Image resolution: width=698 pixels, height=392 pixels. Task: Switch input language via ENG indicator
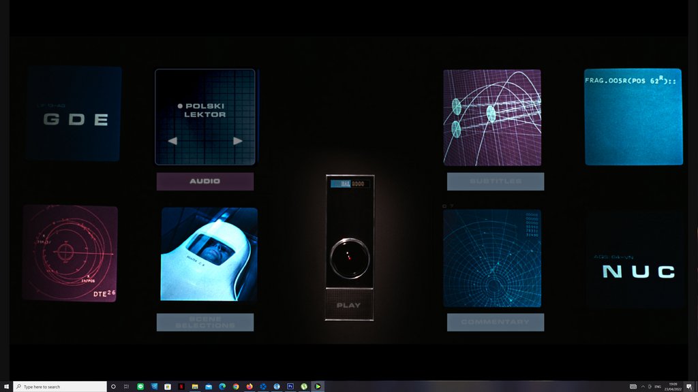coord(658,387)
